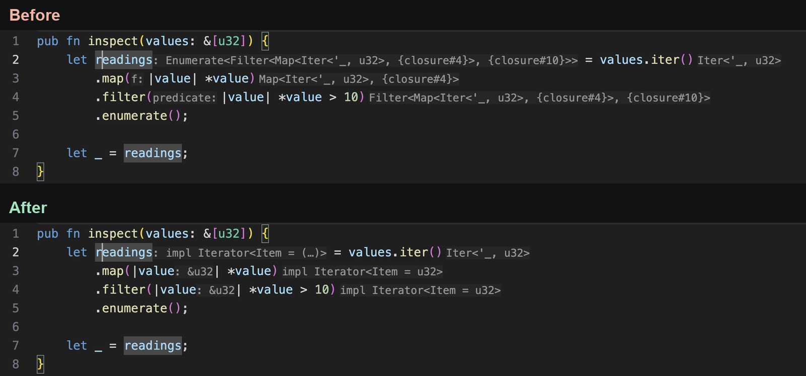Click the "&u32" hint in After map closure
The width and height of the screenshot is (806, 376).
tap(200, 271)
